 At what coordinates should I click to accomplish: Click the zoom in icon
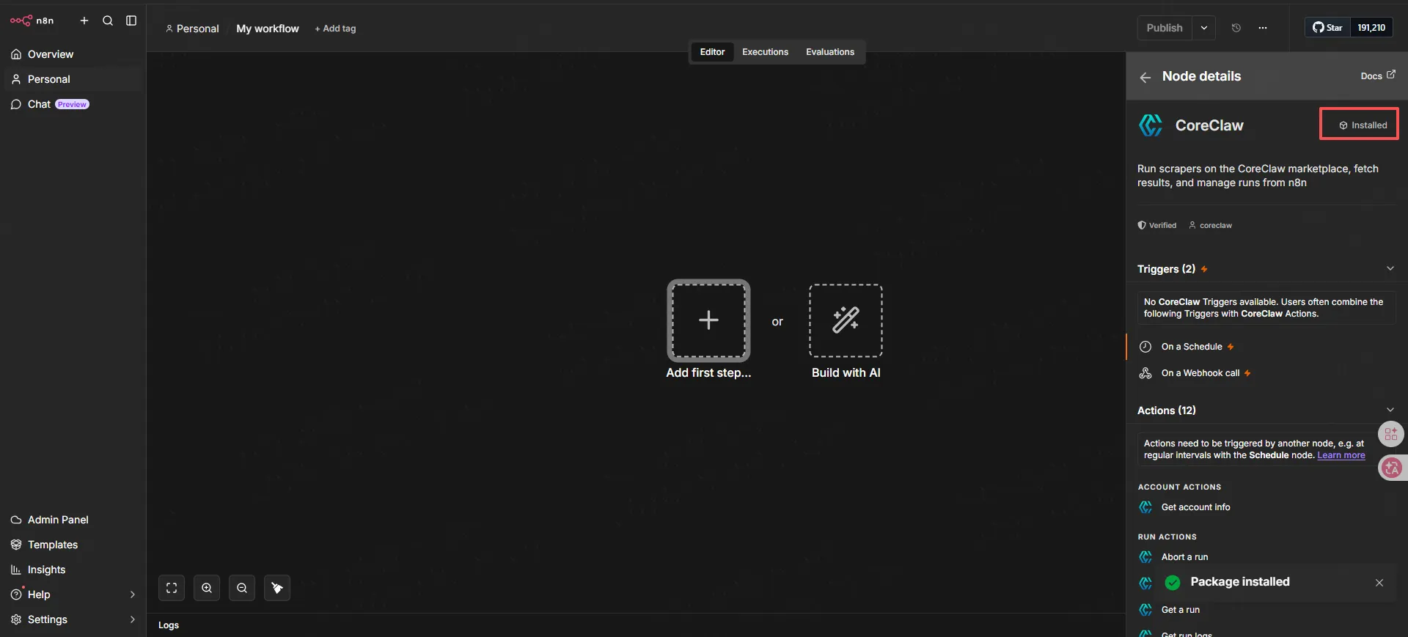(x=207, y=588)
